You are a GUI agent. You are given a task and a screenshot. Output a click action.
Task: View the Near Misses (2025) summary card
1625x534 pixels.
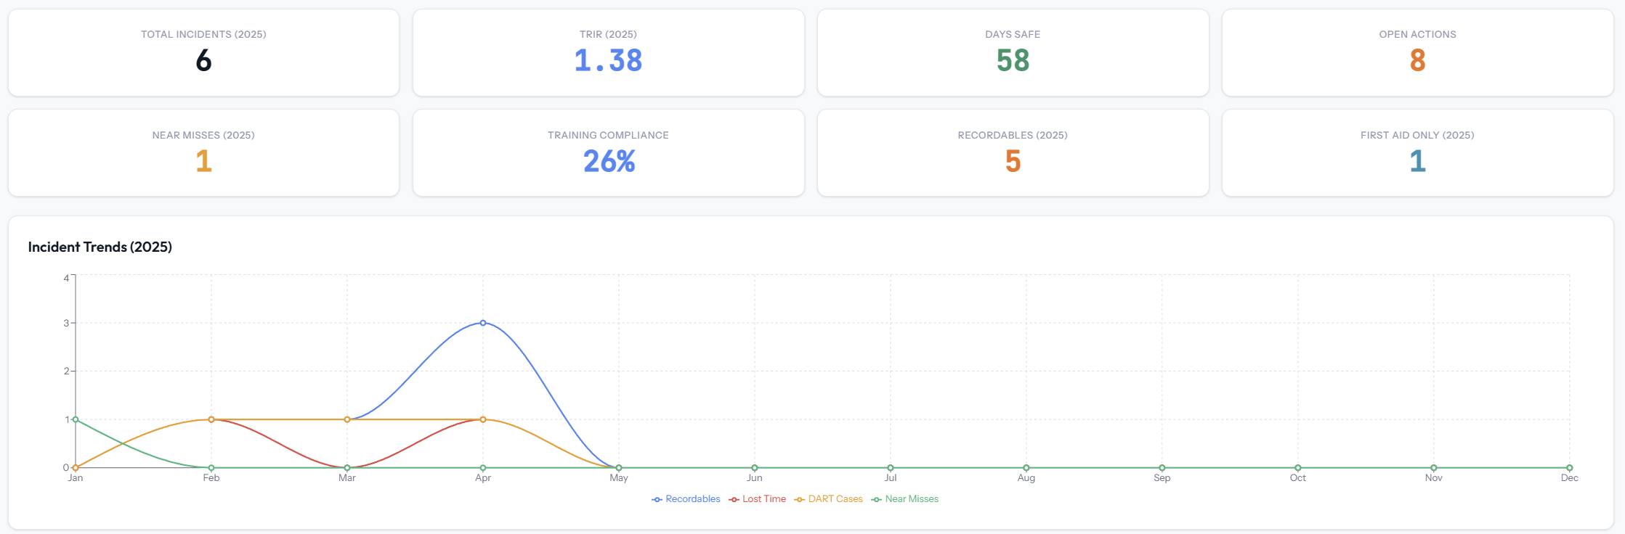click(x=203, y=153)
